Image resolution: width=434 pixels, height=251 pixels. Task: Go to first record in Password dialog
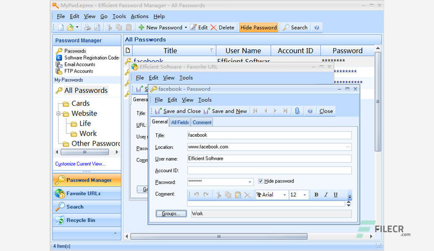[x=255, y=111]
